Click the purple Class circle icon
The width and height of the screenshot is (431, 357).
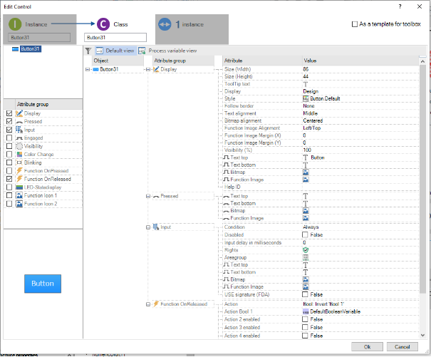coord(103,24)
